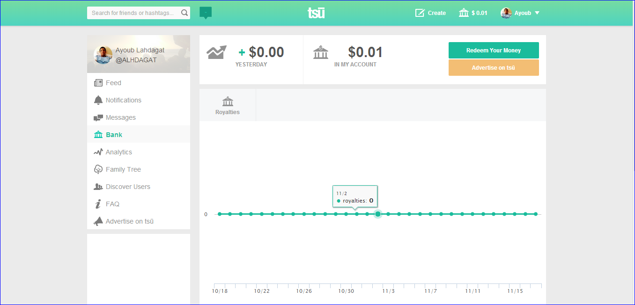This screenshot has height=305, width=635.
Task: Click the 10/30 date axis label
Action: [346, 291]
